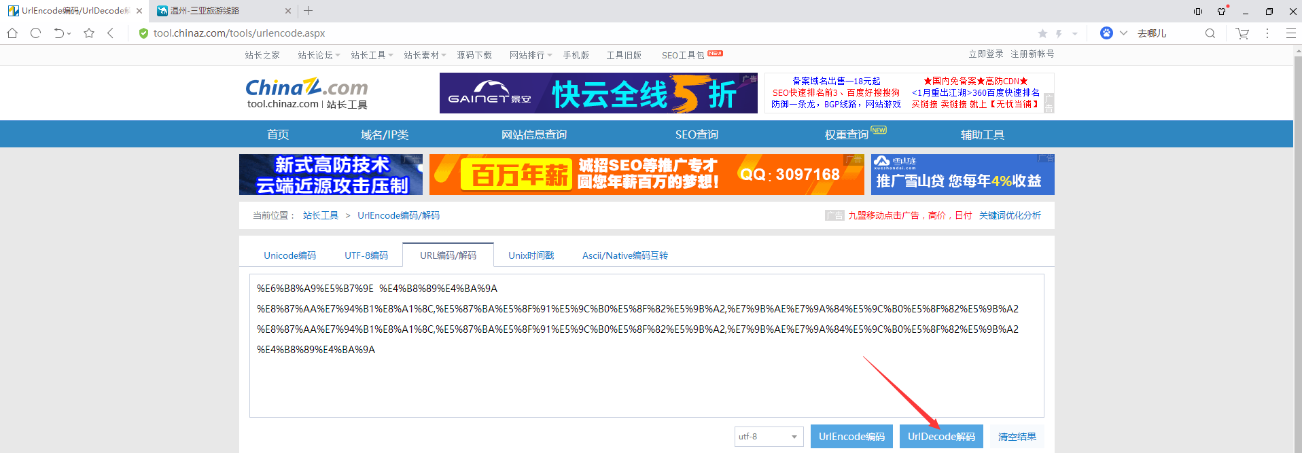This screenshot has height=453, width=1302.
Task: Click the address bar URL
Action: click(239, 33)
